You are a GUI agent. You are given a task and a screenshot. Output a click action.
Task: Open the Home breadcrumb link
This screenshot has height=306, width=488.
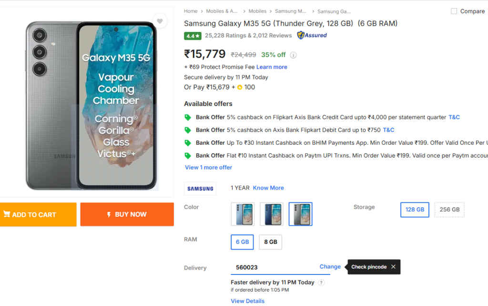point(190,11)
